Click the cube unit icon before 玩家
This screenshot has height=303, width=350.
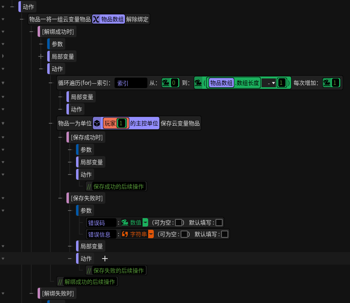pyautogui.click(x=97, y=123)
